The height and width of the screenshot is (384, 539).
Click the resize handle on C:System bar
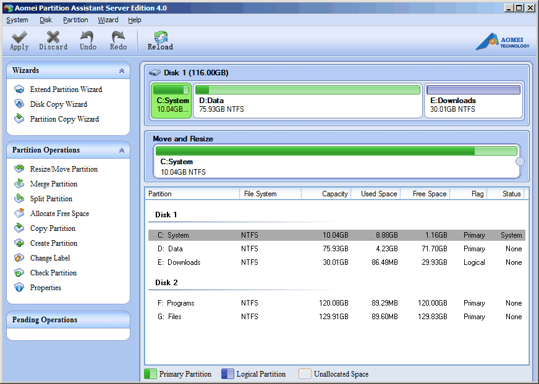[520, 162]
